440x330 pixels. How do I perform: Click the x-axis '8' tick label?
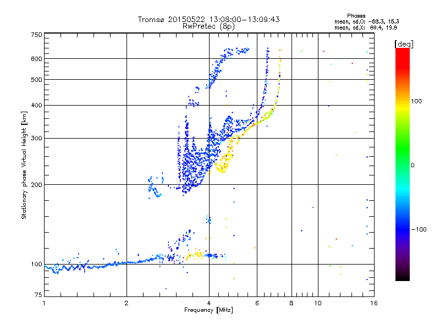tap(291, 303)
